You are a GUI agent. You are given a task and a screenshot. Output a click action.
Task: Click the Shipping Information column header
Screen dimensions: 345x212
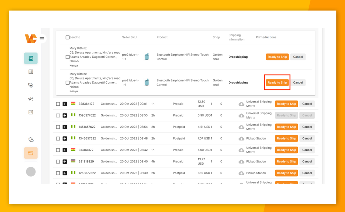[x=236, y=37]
